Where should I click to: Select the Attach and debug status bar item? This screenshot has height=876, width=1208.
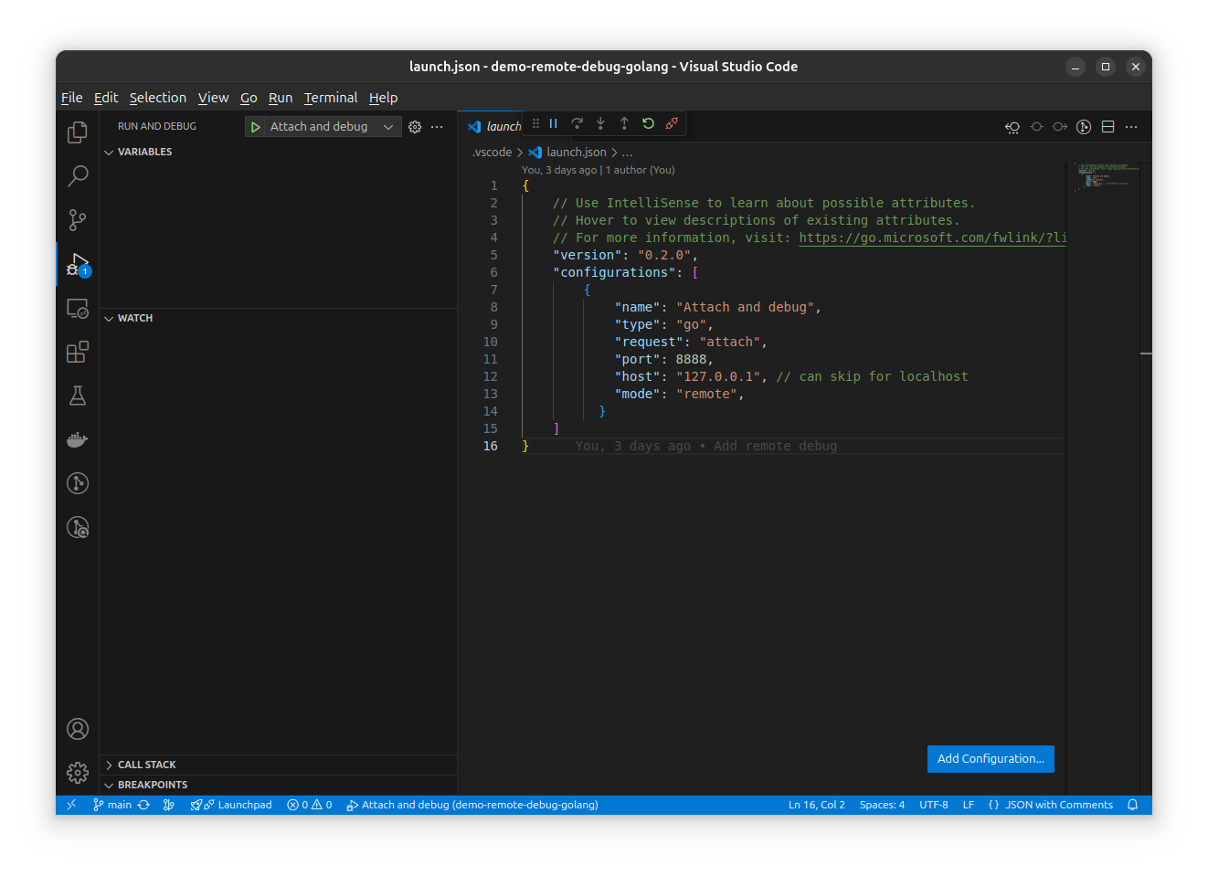472,805
